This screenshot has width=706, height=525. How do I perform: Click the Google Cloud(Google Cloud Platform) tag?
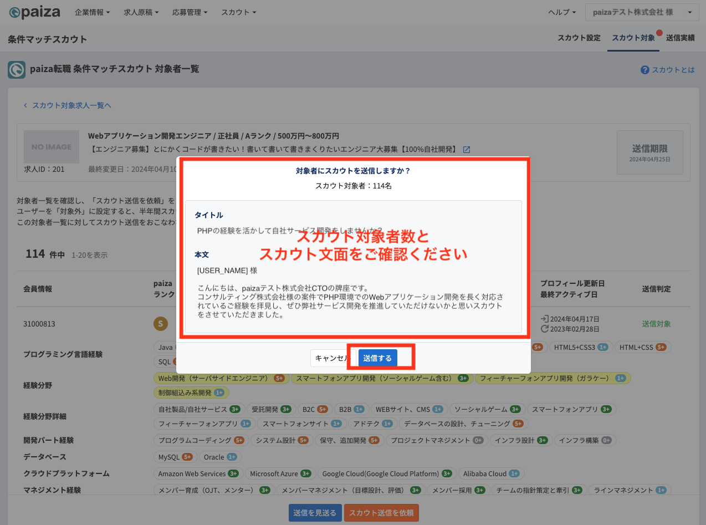[x=386, y=473]
